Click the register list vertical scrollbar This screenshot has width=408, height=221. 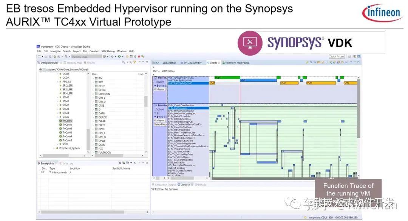point(146,101)
